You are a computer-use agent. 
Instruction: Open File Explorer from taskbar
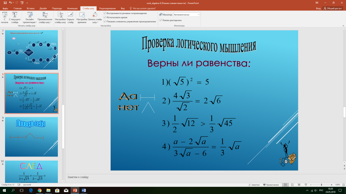pyautogui.click(x=49, y=190)
